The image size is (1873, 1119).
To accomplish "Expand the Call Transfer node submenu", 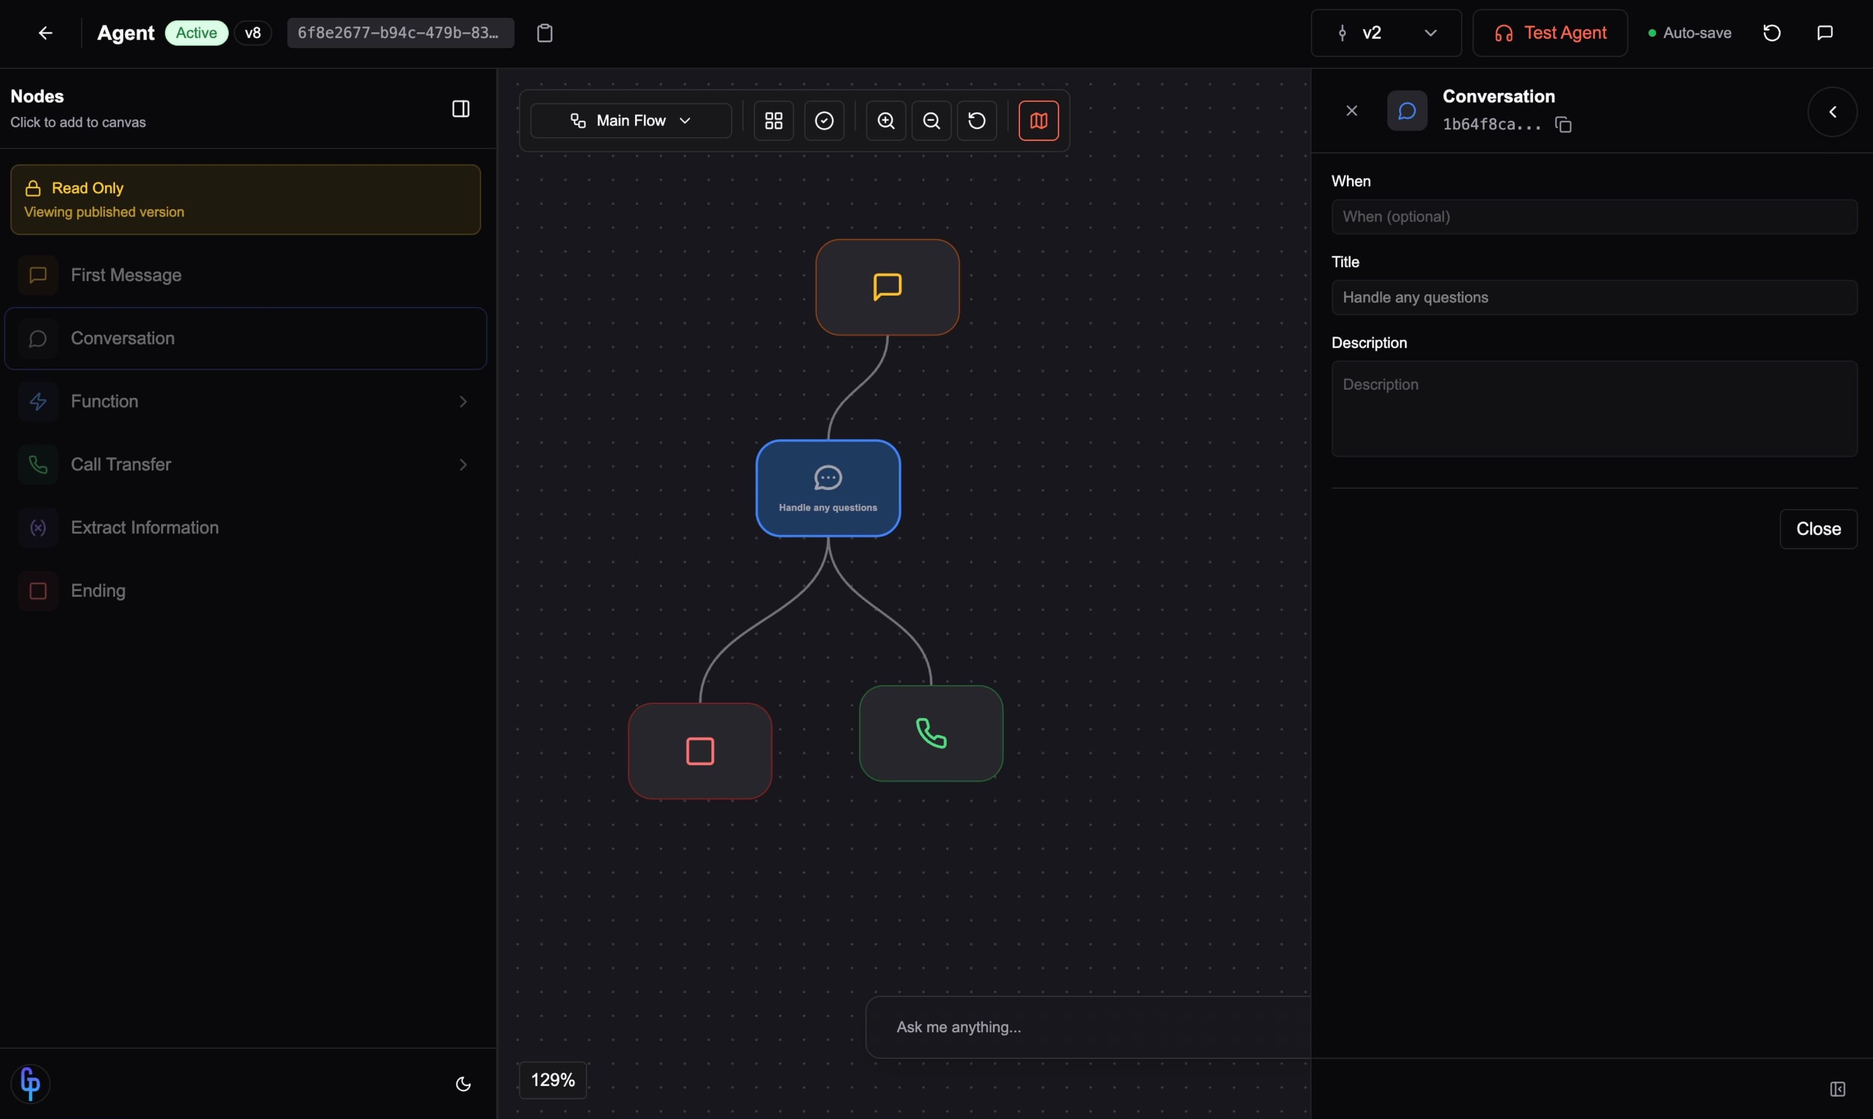I will click(x=463, y=464).
